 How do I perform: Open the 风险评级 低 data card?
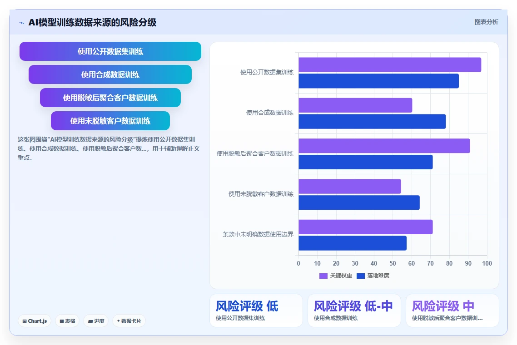[x=256, y=310]
